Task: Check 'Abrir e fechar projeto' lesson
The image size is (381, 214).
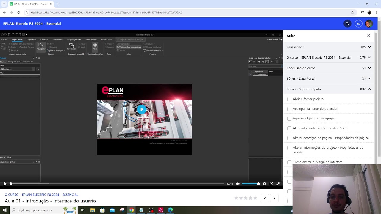Action: [x=289, y=99]
